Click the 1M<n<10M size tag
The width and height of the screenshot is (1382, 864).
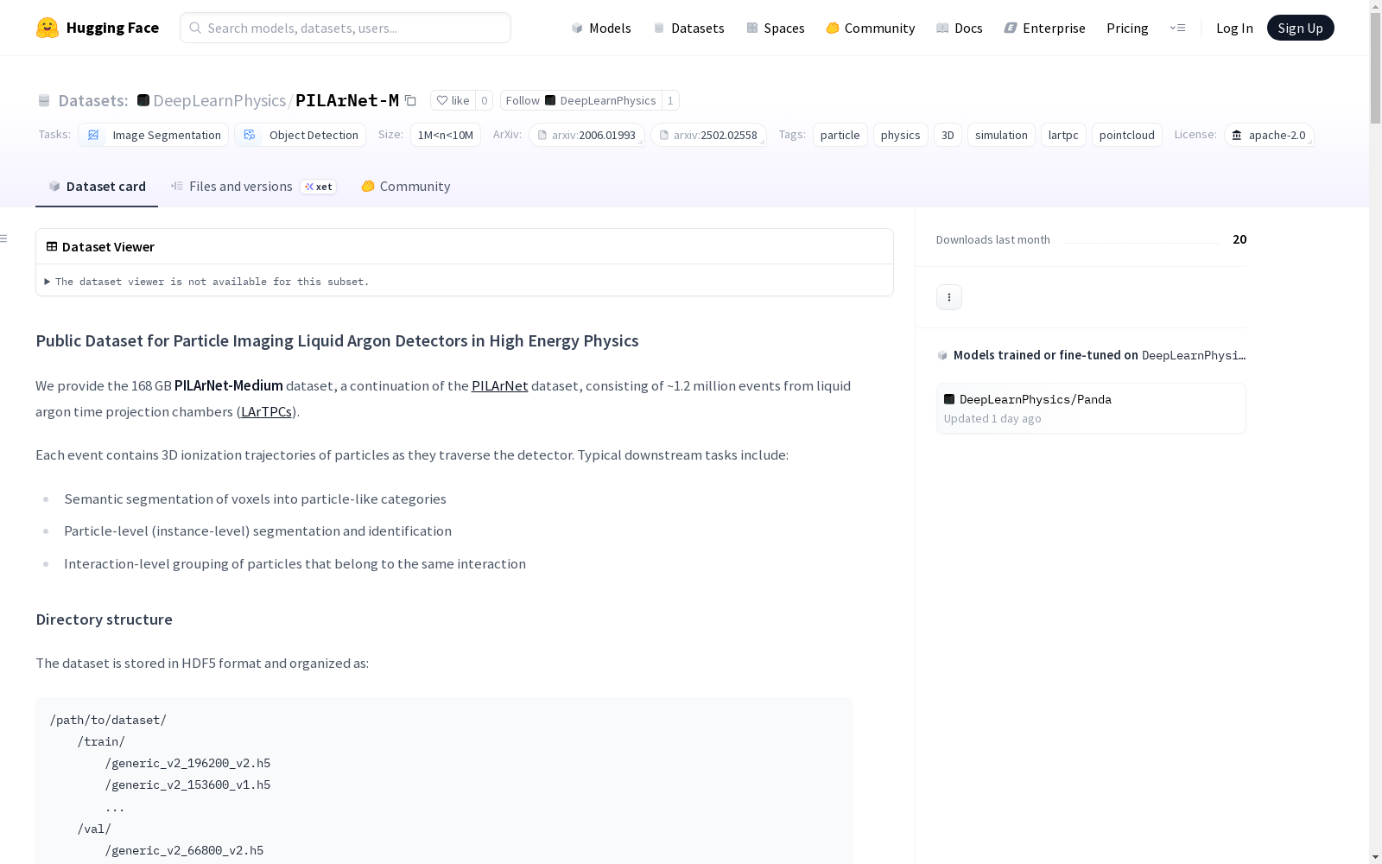click(446, 135)
